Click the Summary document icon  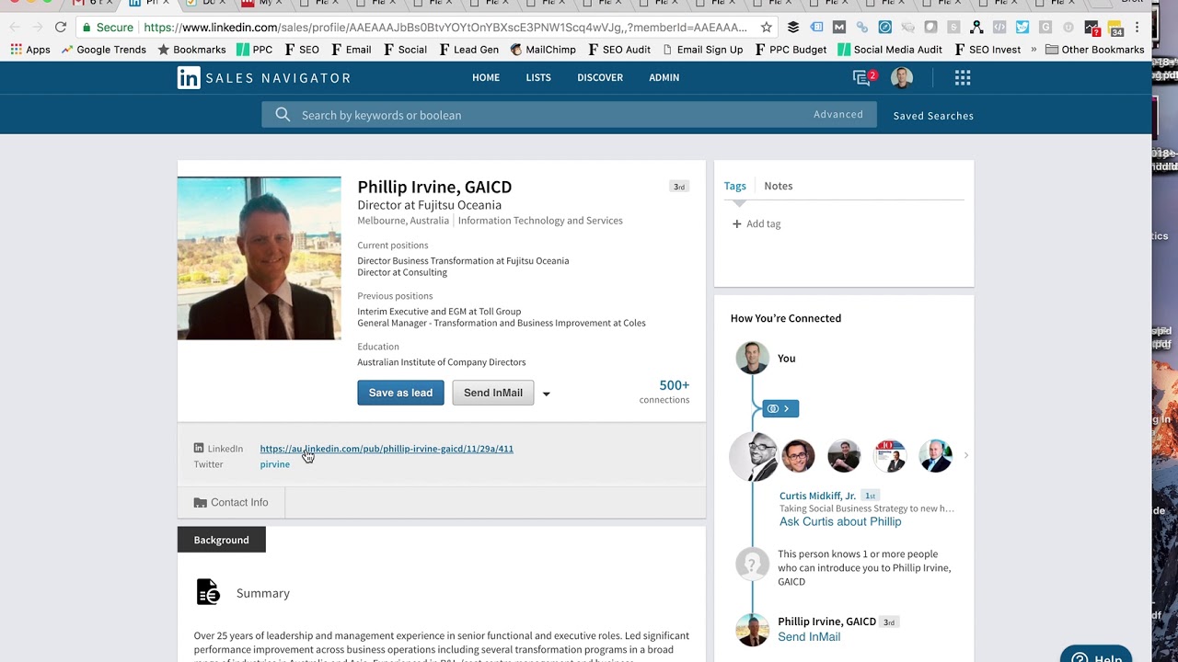pyautogui.click(x=208, y=592)
